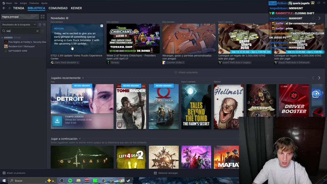327x184 pixels.
Task: Click the Resident Evil 7 game icon
Action: (6, 47)
